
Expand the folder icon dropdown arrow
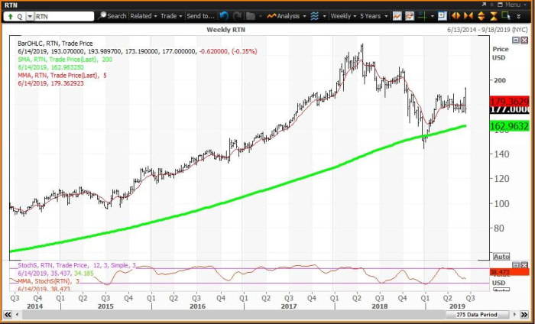(261, 16)
